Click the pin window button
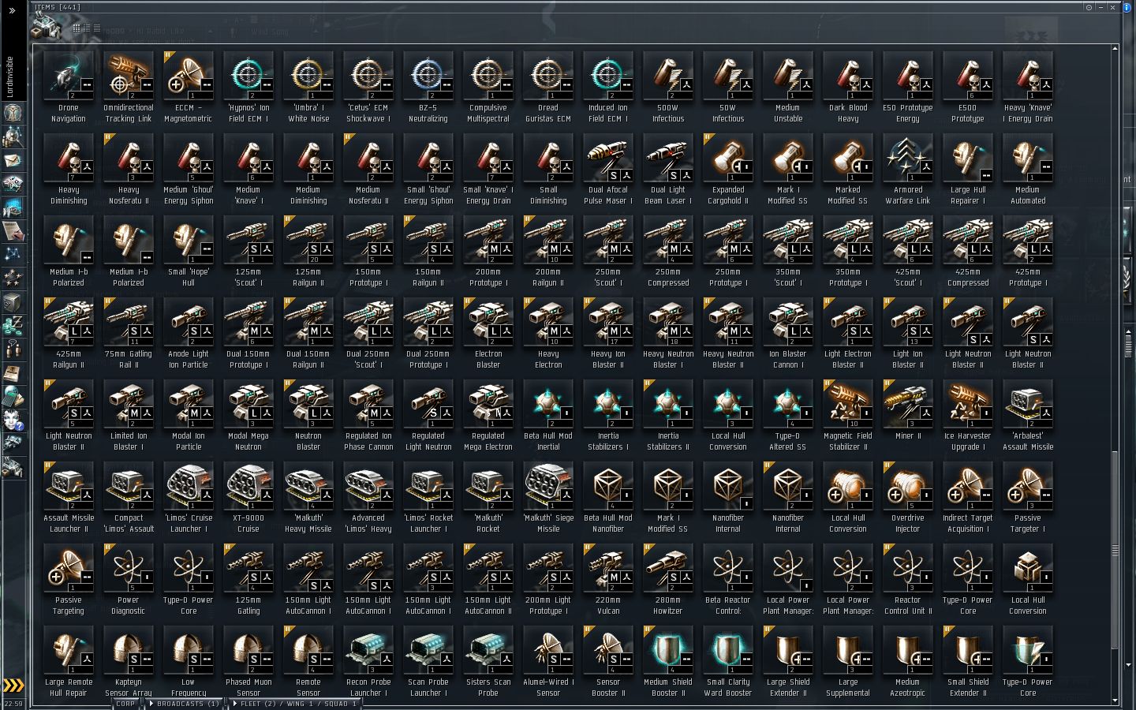The height and width of the screenshot is (710, 1136). (x=1089, y=7)
